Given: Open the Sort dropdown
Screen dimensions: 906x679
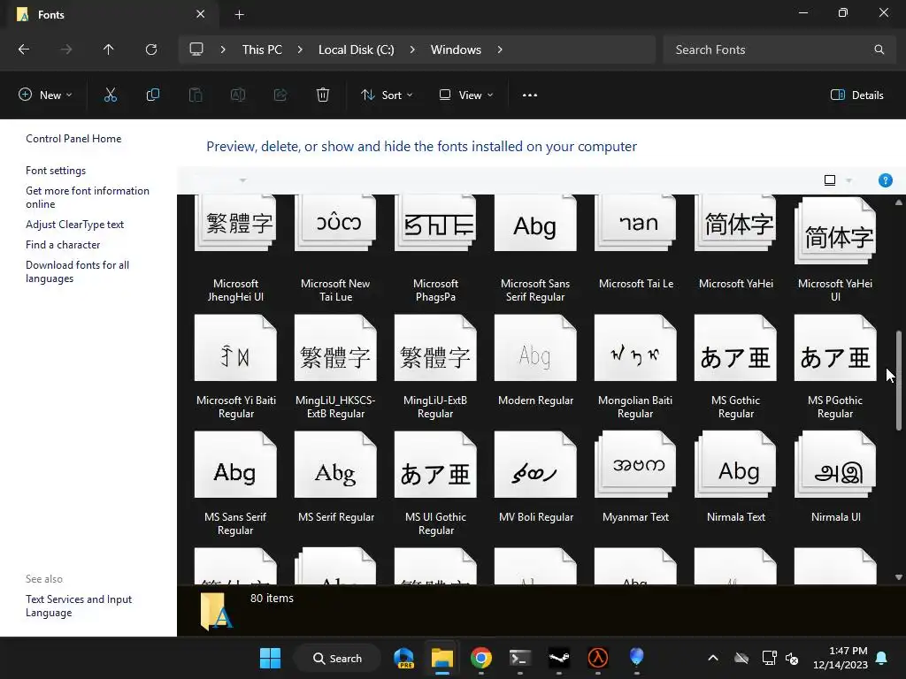Looking at the screenshot, I should 387,95.
